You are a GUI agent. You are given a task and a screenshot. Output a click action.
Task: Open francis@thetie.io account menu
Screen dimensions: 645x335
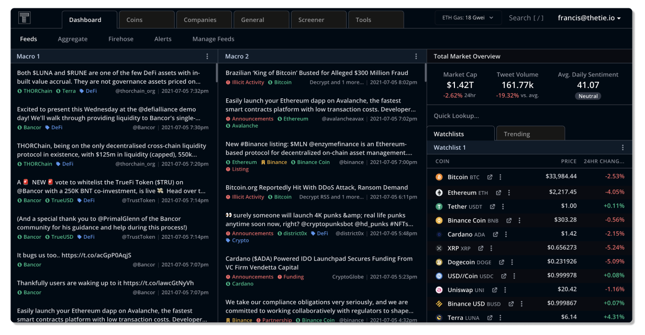coord(590,18)
